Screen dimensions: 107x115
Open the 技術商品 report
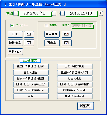pos(15,43)
